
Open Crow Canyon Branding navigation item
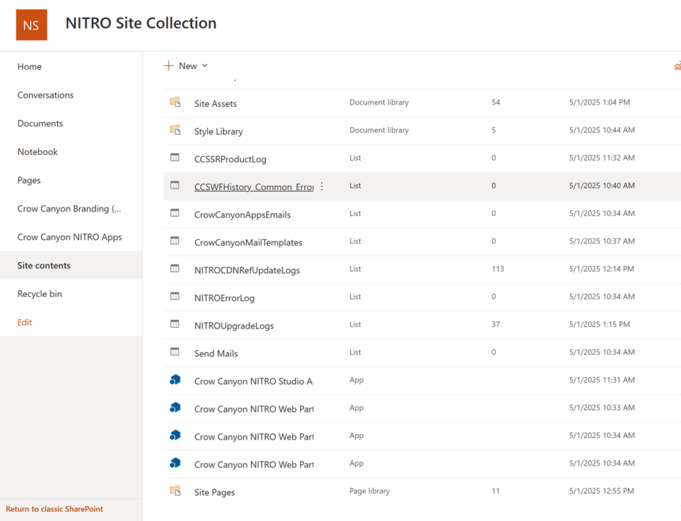point(69,209)
